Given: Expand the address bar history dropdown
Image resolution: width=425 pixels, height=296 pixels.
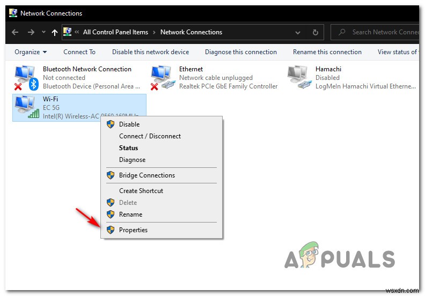Looking at the screenshot, I should coord(298,33).
